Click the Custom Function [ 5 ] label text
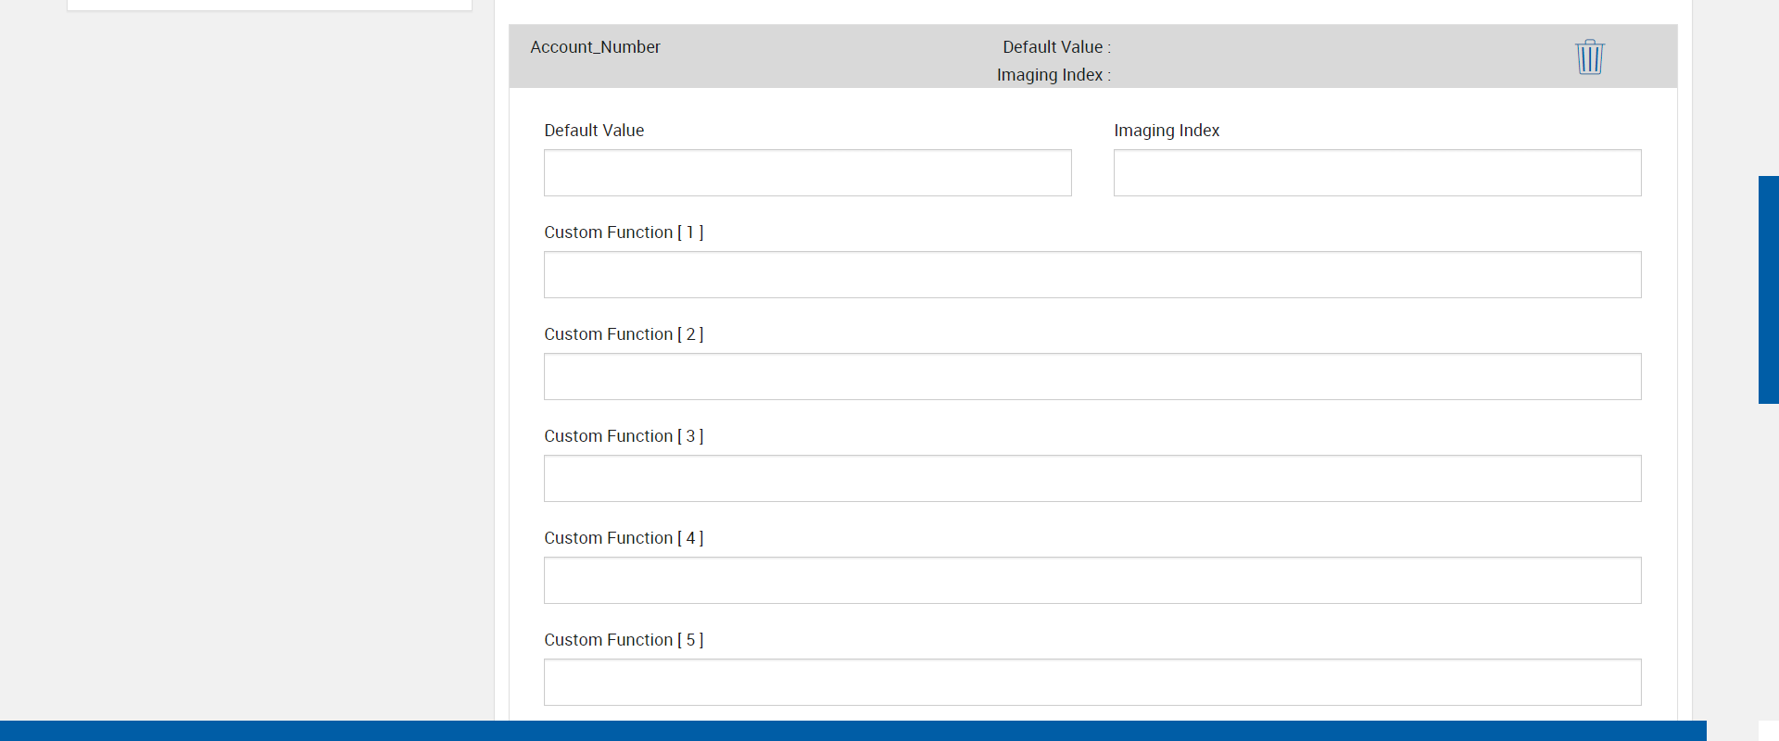 [624, 640]
